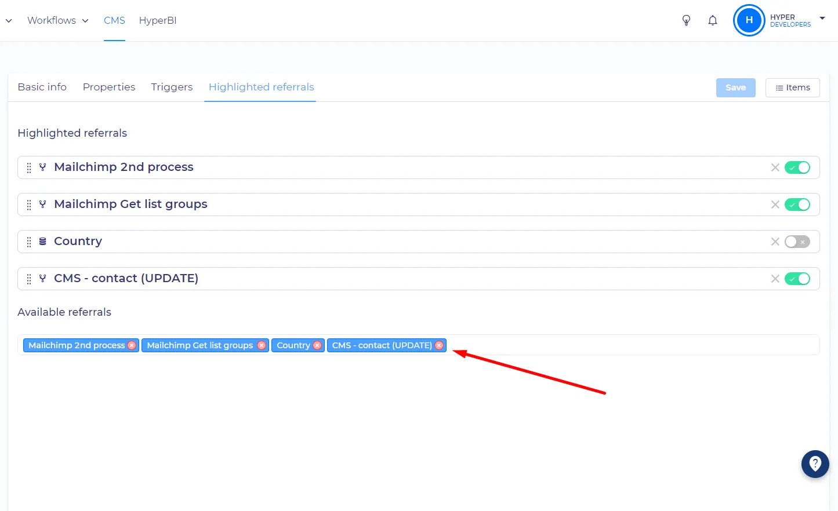Disable the Mailchimp 2nd process toggle
Screen dimensions: 838x511
coord(797,167)
